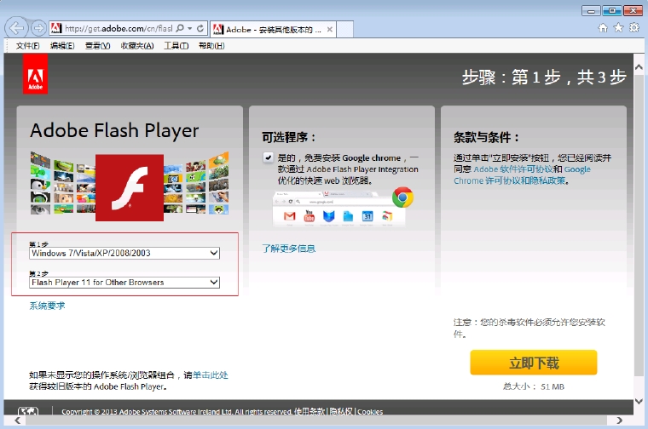Go forward with the browser Forward arrow
The width and height of the screenshot is (648, 429).
click(39, 28)
